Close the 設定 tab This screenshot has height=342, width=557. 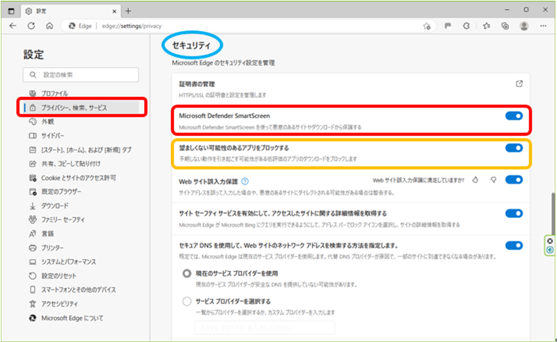tap(114, 11)
